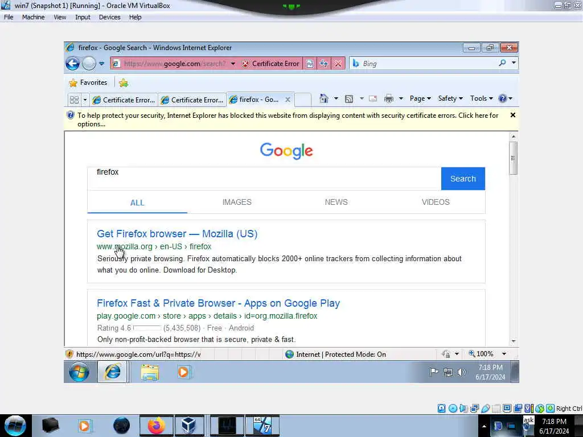Change zoom level 100% button
583x437 pixels.
point(481,354)
